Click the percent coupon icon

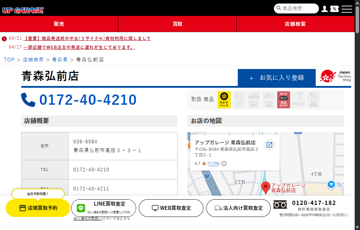334,9
